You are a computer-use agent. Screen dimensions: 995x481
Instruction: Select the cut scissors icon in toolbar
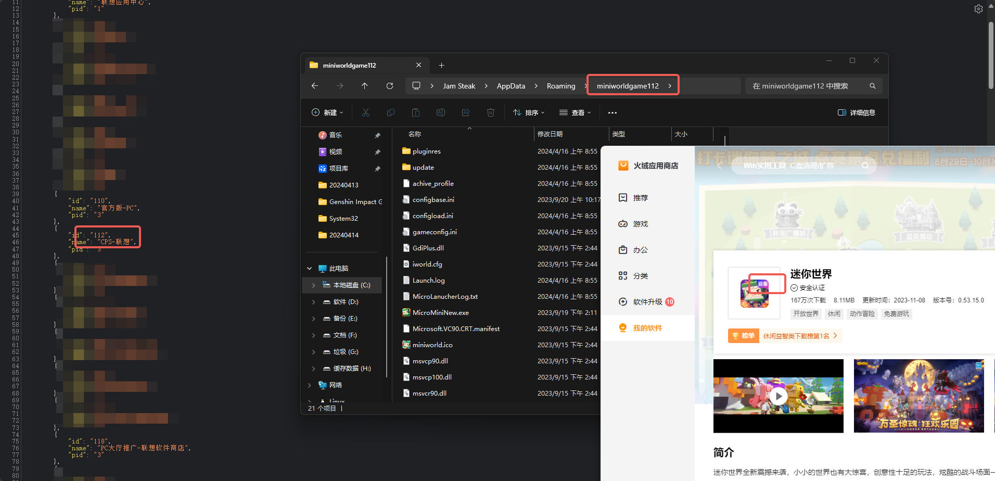(366, 112)
